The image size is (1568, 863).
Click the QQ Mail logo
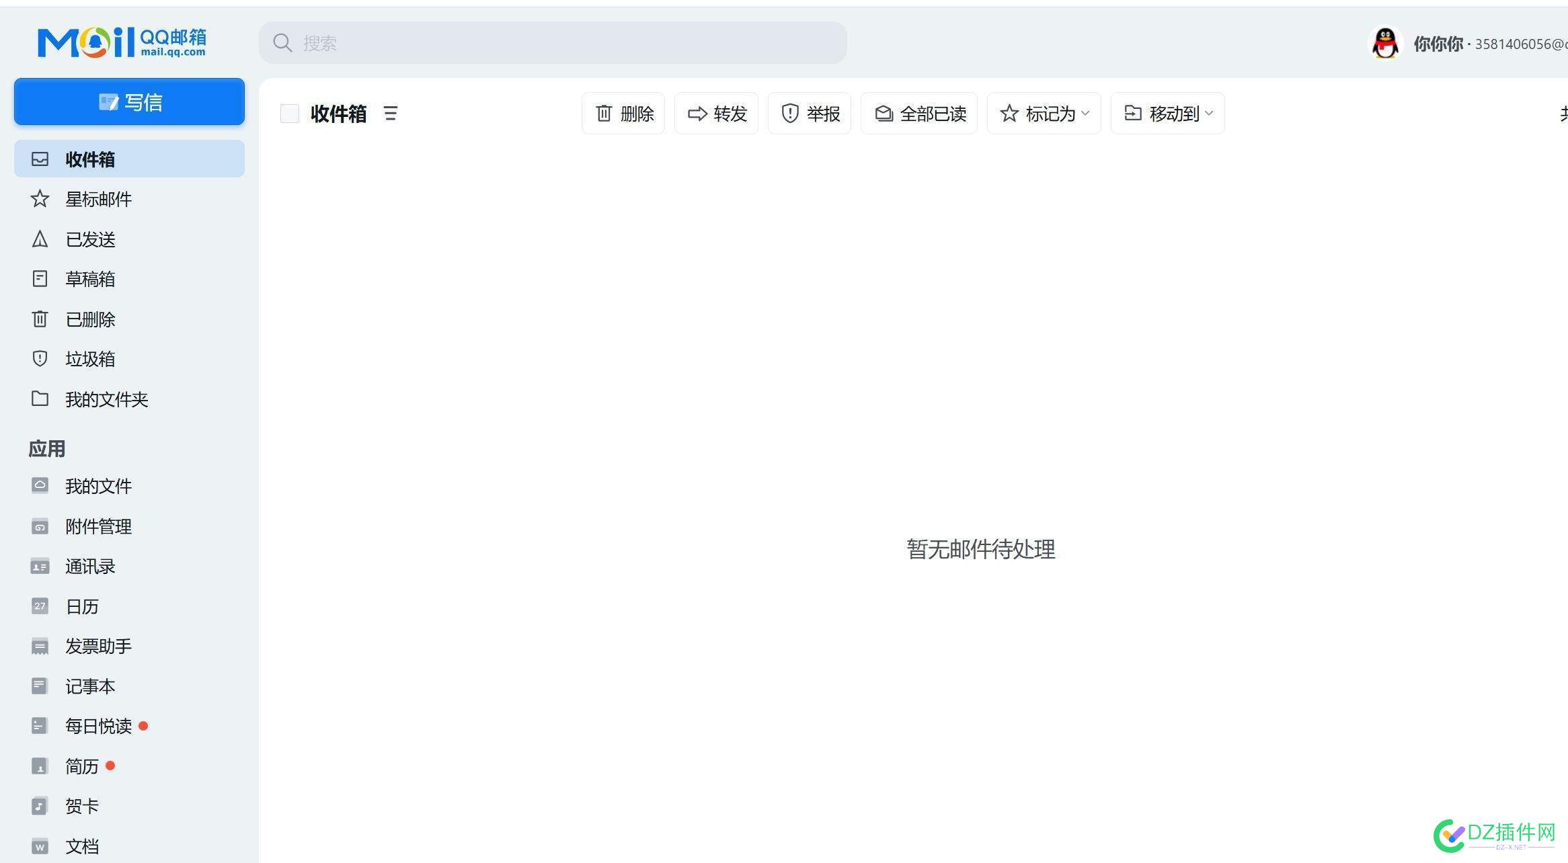[x=122, y=42]
